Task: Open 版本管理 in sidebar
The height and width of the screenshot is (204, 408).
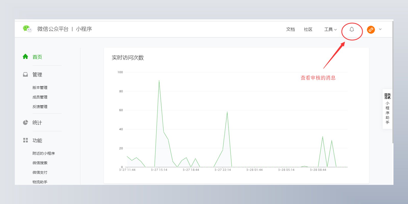Action: point(40,87)
